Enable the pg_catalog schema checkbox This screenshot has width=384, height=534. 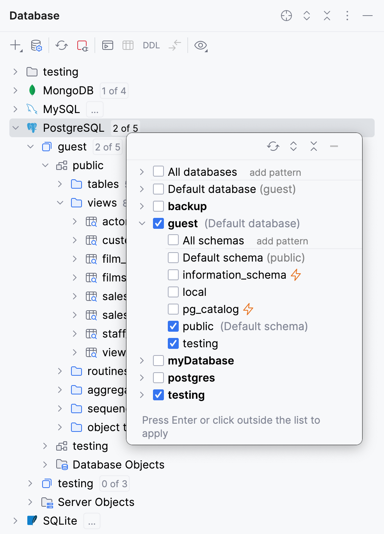pos(173,309)
